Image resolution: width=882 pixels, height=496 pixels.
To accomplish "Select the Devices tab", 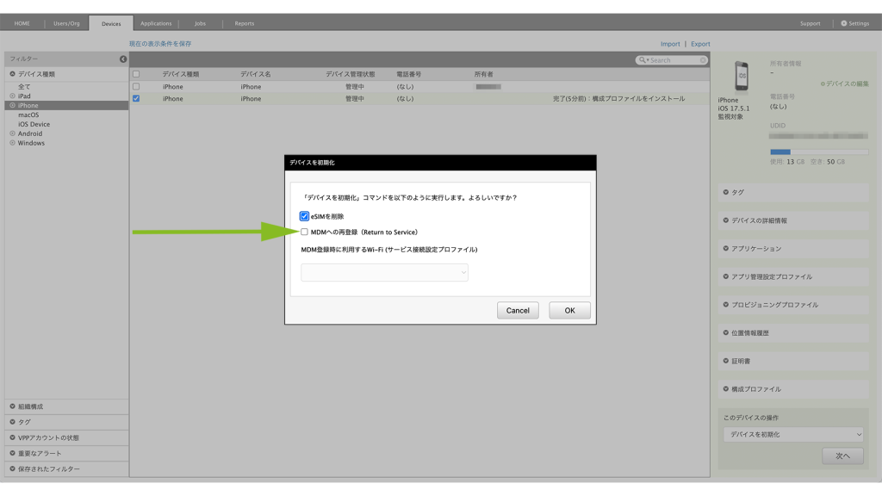I will [111, 23].
